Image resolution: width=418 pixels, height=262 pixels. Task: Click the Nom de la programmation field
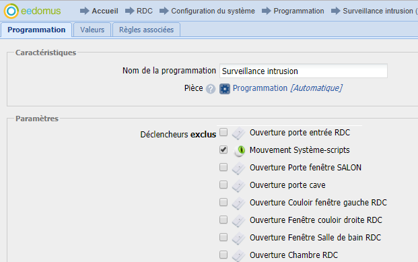click(304, 71)
